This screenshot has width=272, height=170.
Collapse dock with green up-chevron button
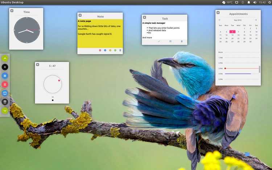pos(5,59)
